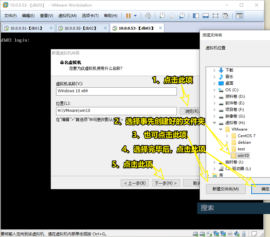Select 虚拟卷 (H:) drive
270x237 pixels.
(x=235, y=123)
